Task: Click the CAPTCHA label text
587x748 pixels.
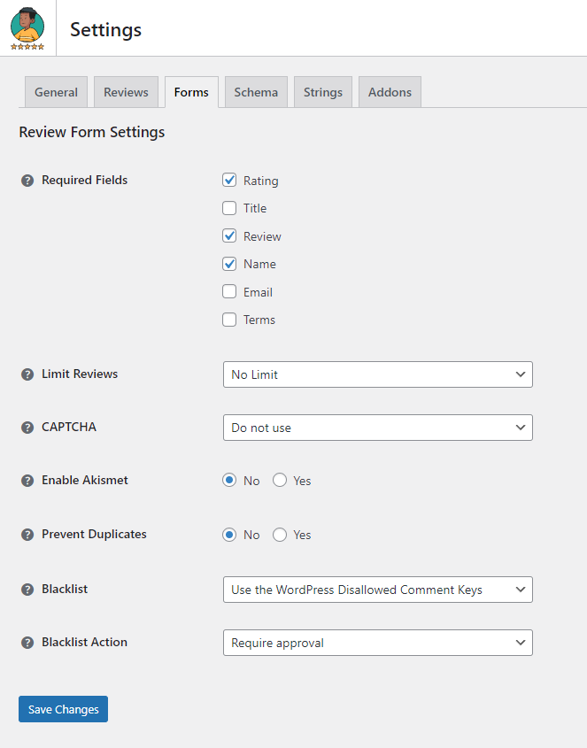Action: [x=69, y=427]
